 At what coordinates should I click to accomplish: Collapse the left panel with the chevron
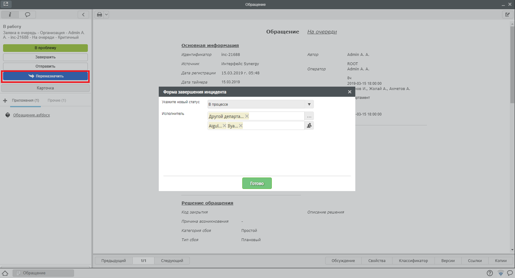click(x=83, y=14)
